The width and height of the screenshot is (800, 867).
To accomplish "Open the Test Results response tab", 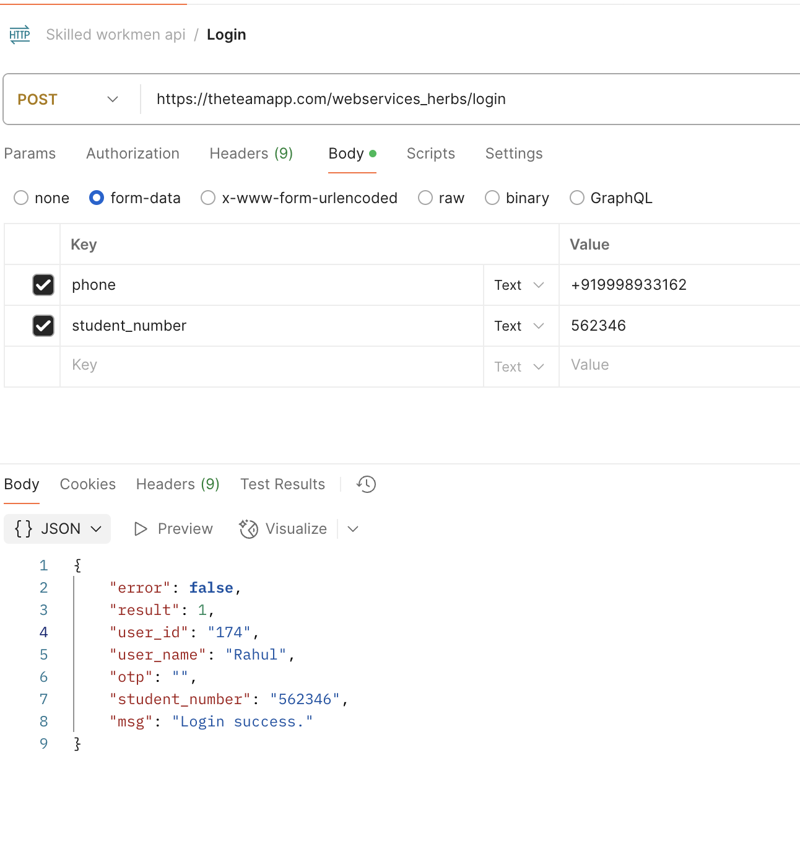I will [x=282, y=484].
